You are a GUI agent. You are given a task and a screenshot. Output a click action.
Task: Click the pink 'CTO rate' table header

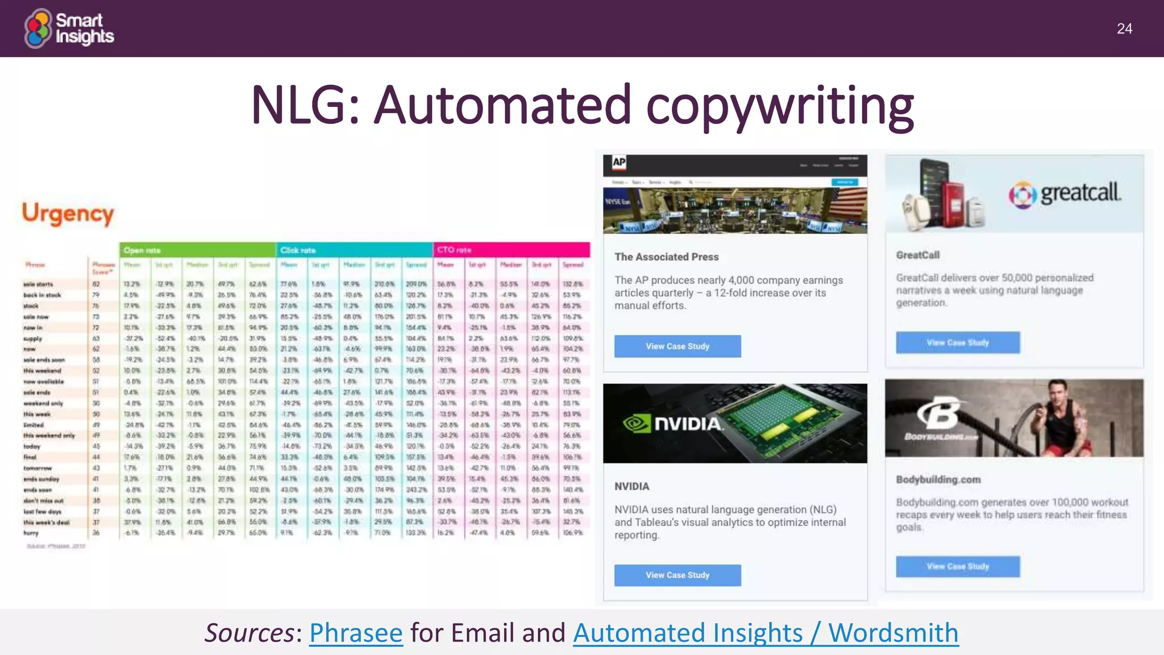tap(512, 250)
